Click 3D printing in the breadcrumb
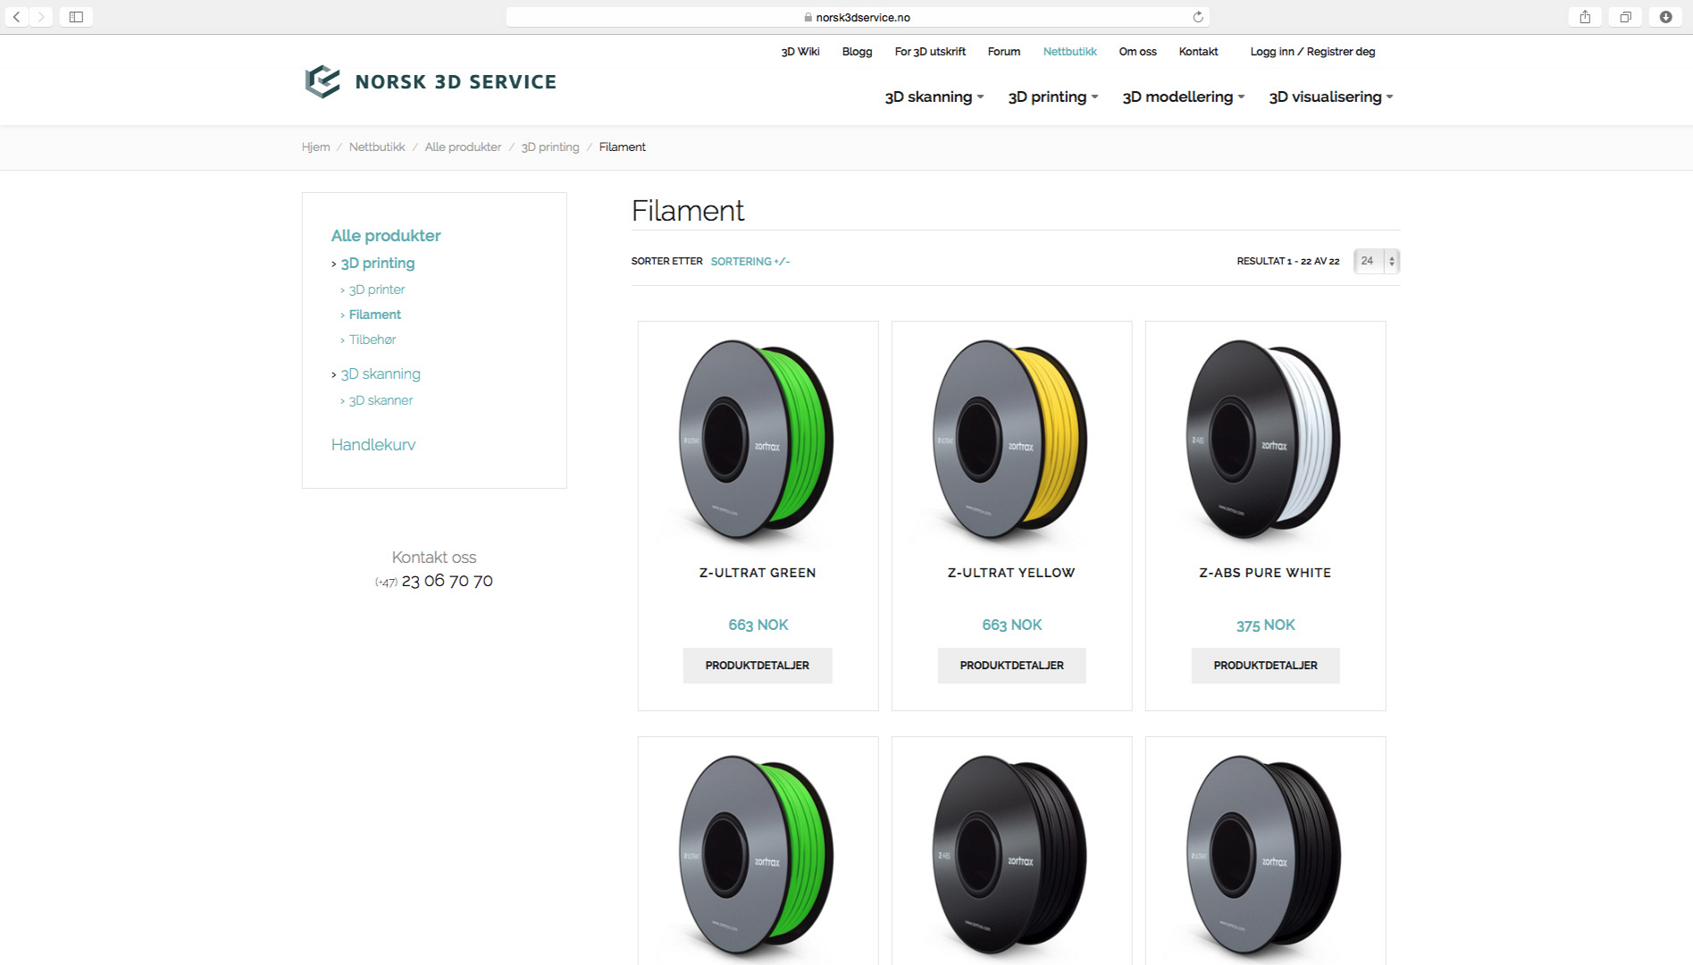Image resolution: width=1693 pixels, height=965 pixels. pyautogui.click(x=550, y=147)
